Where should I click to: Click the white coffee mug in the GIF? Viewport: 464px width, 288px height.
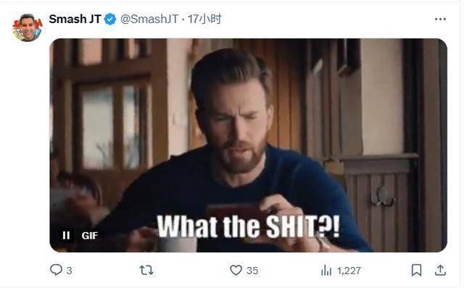pos(177,244)
